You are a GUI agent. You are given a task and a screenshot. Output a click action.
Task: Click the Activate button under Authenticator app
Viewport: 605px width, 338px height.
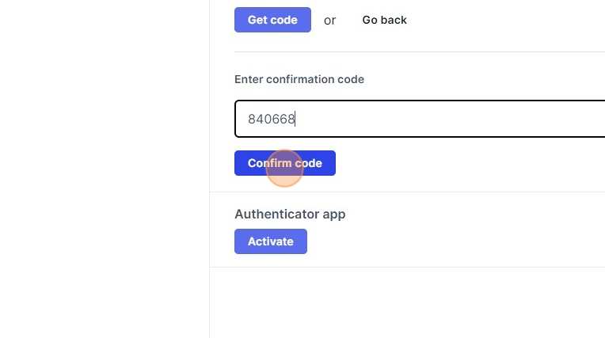[271, 241]
